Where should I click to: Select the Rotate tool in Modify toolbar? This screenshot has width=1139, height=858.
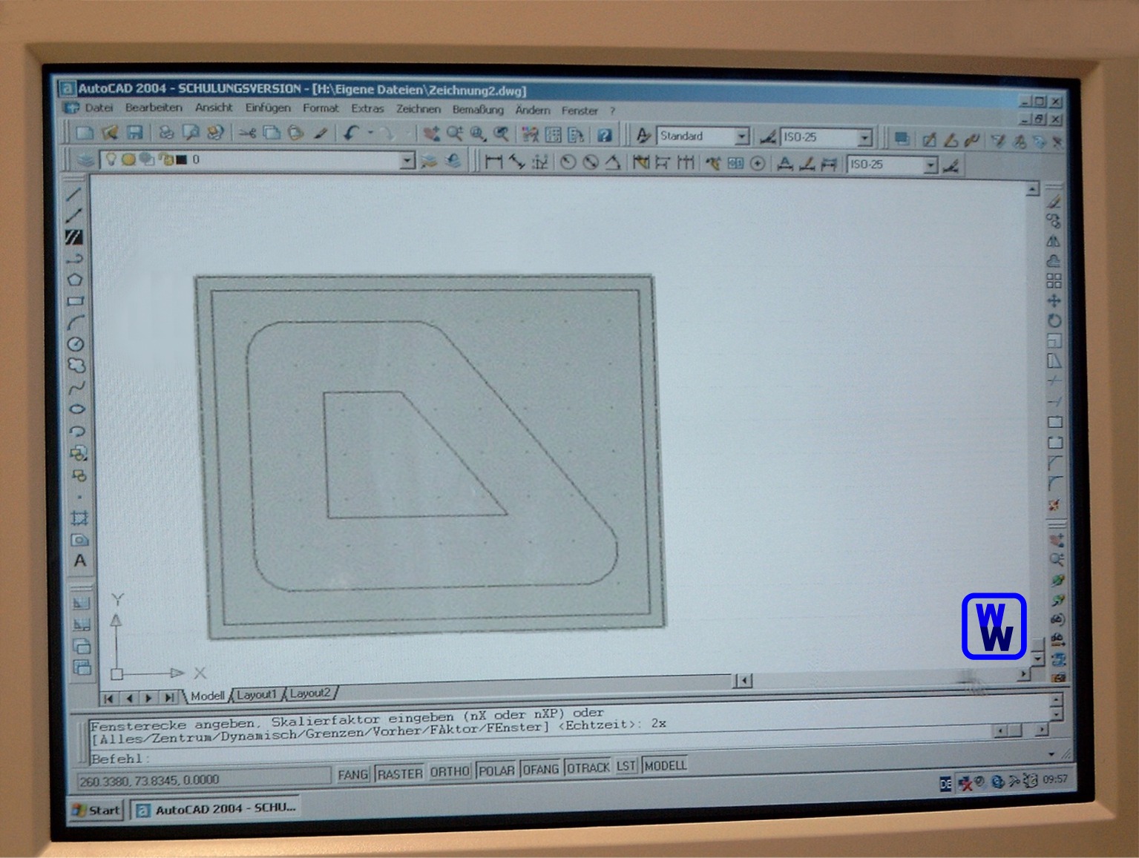point(1054,321)
